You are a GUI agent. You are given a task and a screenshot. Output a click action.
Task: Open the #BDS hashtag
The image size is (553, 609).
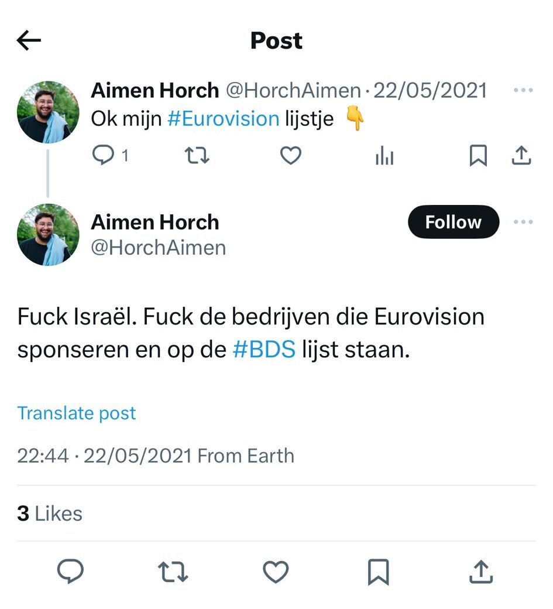click(x=264, y=350)
